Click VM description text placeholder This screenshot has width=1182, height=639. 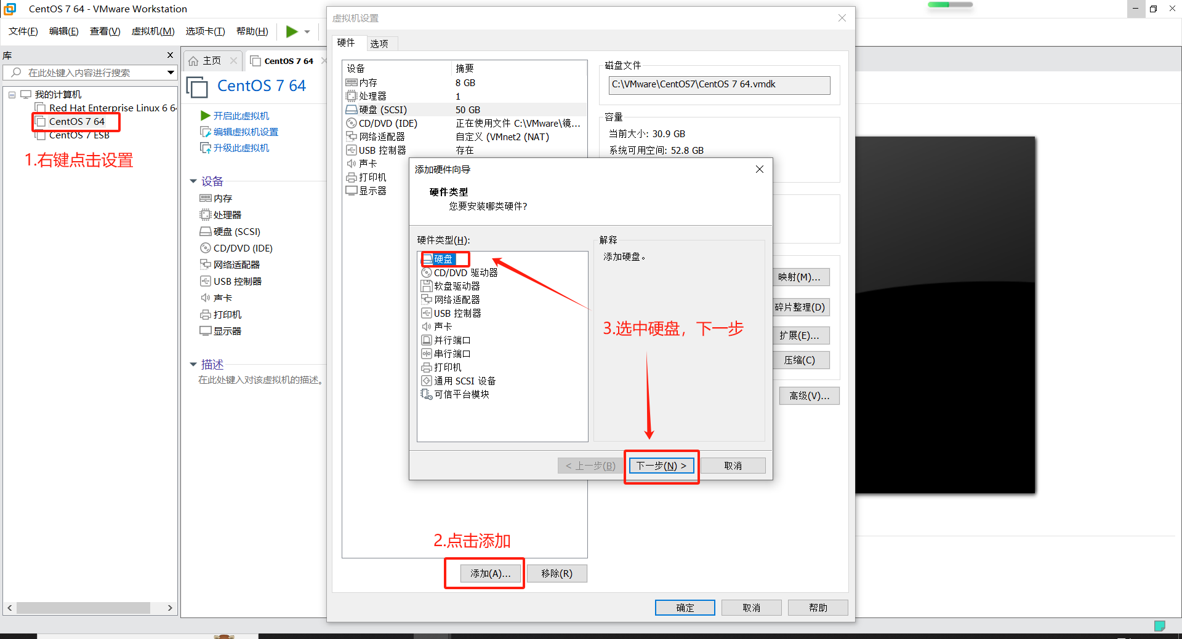coord(260,380)
